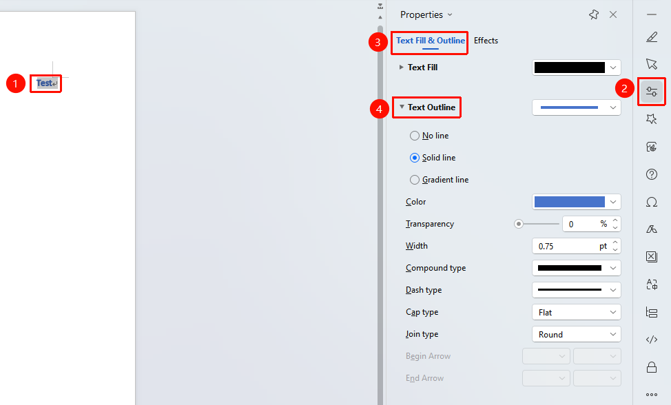The image size is (671, 405).
Task: Click the Transparency percent input field
Action: click(585, 224)
